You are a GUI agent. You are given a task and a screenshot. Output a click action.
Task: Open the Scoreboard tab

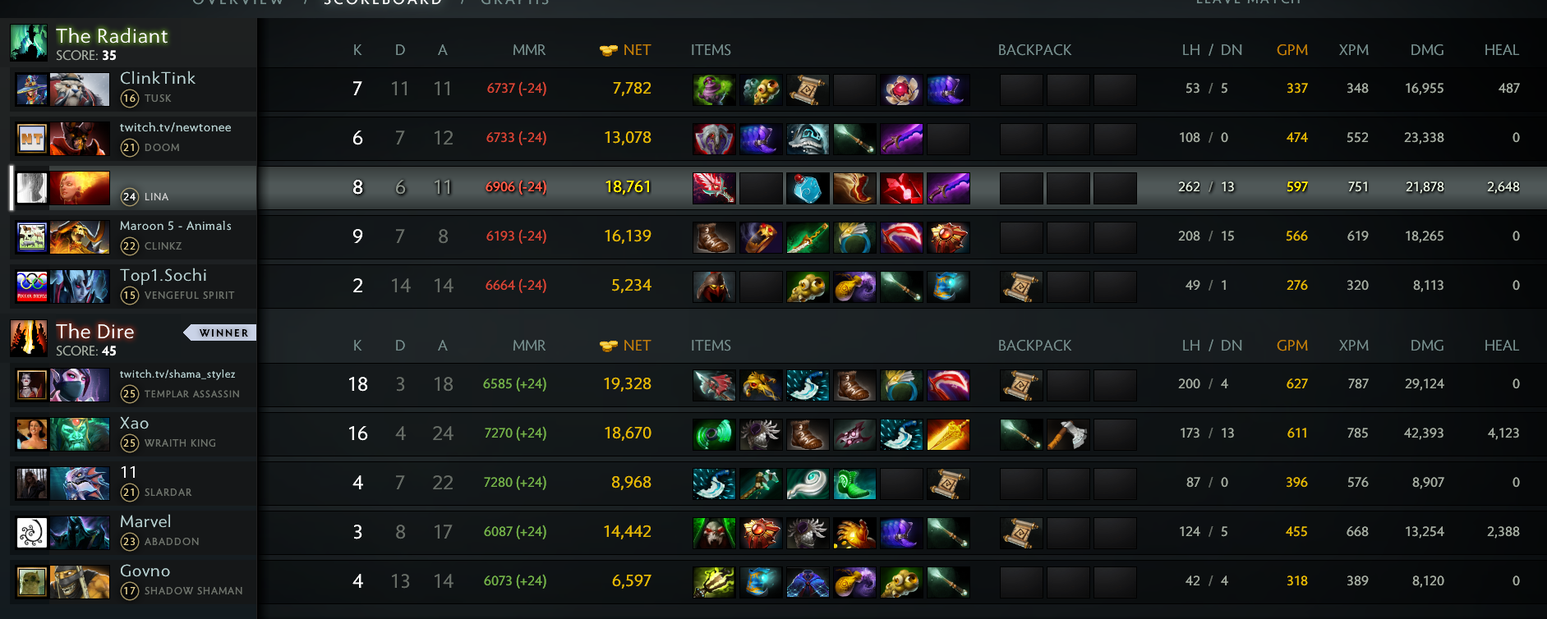383,2
